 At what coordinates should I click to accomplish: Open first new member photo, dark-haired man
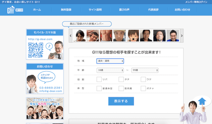tap(79, 35)
